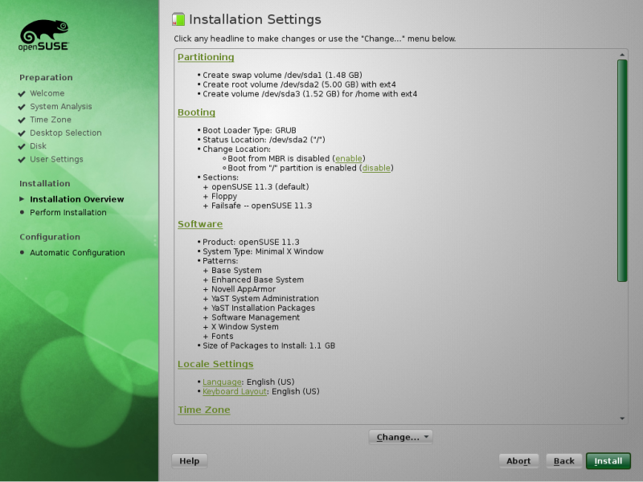Click the Configuration section heading

pos(50,237)
